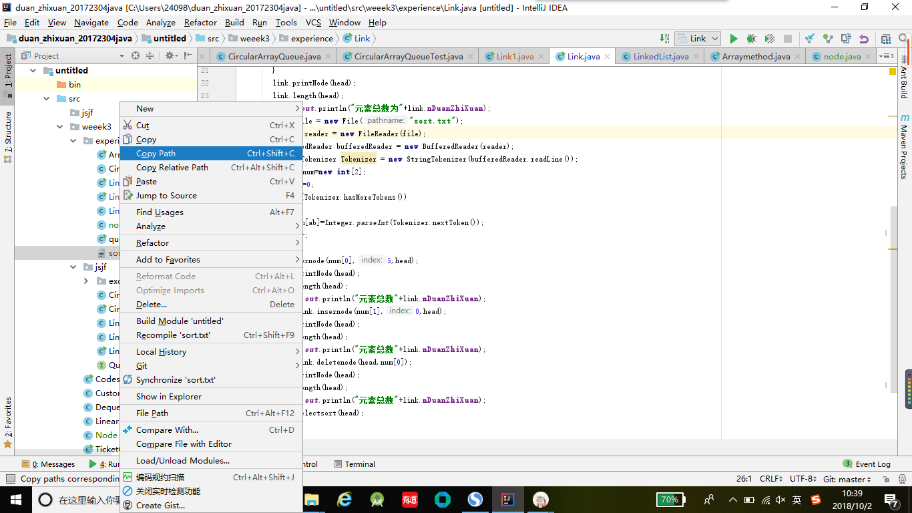
Task: Open the CRLF line separator dropdown
Action: tap(770, 479)
